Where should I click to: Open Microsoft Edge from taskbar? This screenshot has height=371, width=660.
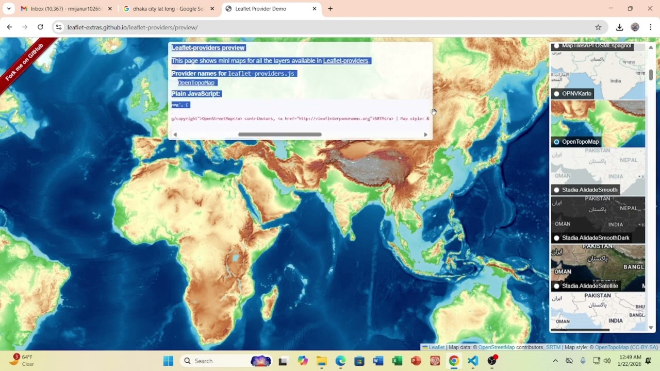pos(340,361)
